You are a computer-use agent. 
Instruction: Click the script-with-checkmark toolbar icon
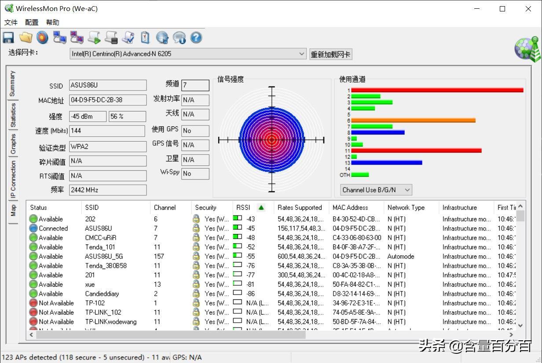tap(128, 38)
